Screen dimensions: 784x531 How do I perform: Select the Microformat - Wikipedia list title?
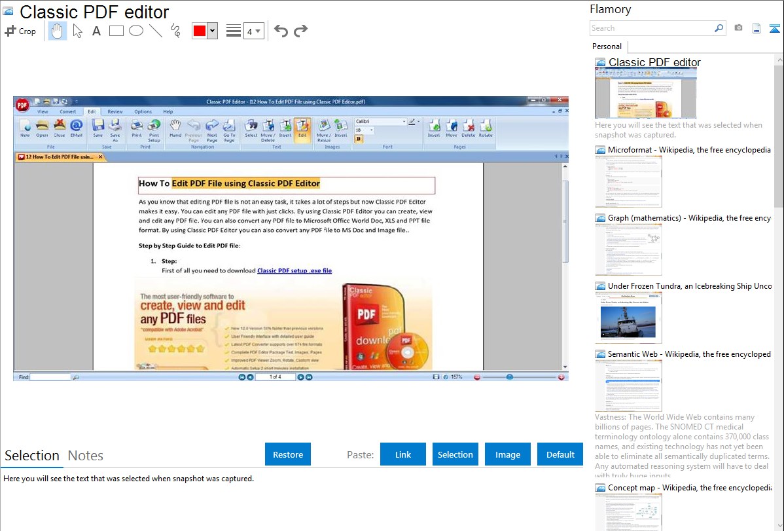pos(689,150)
